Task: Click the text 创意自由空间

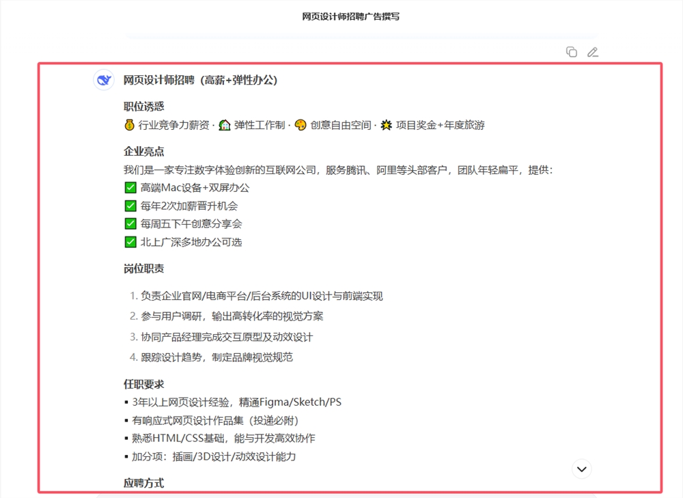Action: coord(341,125)
